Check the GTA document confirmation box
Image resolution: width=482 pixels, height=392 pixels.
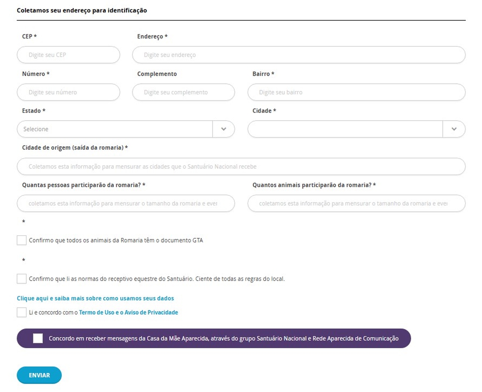point(22,240)
